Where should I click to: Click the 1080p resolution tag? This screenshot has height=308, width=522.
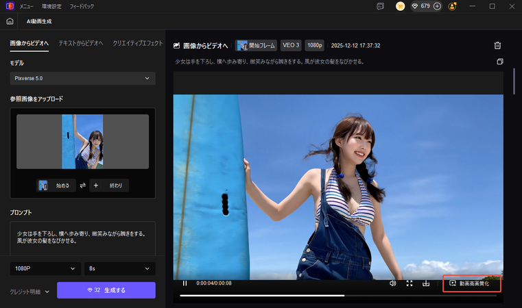[315, 46]
